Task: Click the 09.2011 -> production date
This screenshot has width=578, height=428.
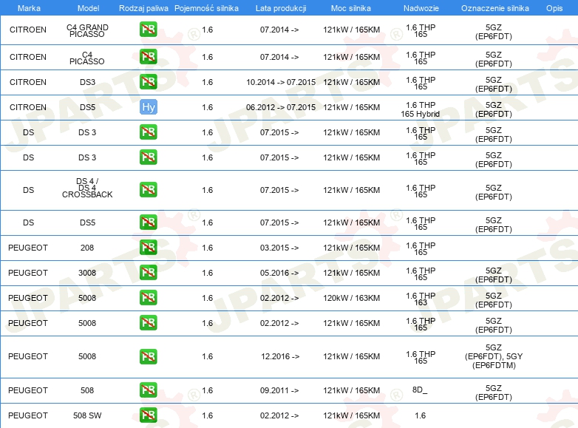Action: pyautogui.click(x=279, y=390)
